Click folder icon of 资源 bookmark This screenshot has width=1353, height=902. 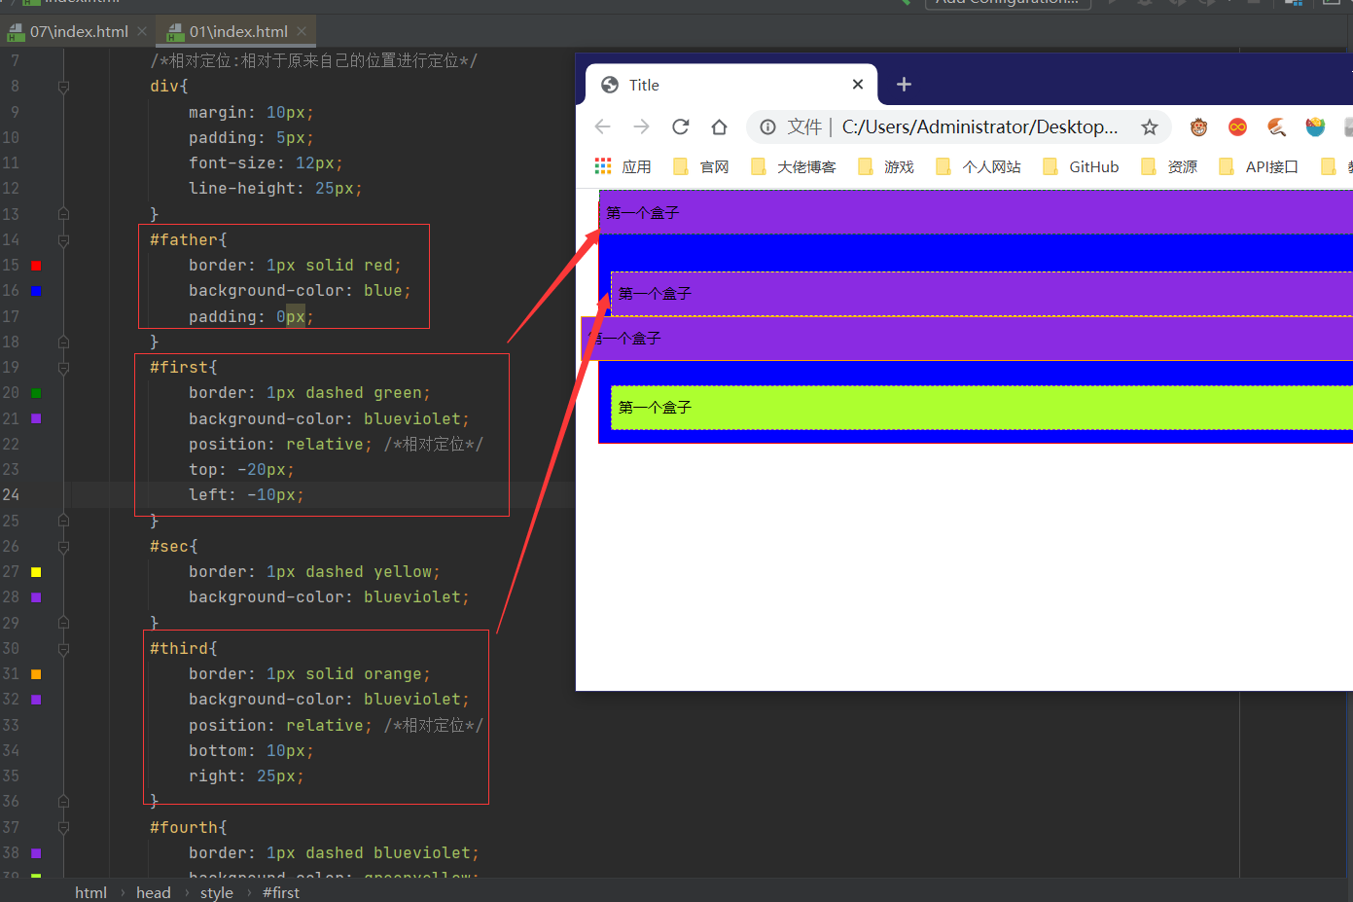click(1149, 166)
